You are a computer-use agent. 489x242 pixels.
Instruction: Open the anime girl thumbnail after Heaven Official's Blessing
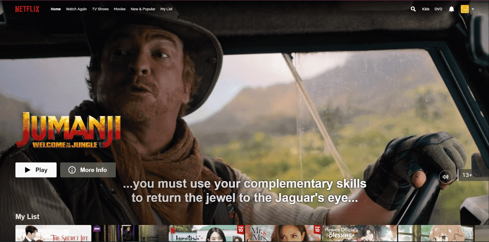[x=436, y=233]
